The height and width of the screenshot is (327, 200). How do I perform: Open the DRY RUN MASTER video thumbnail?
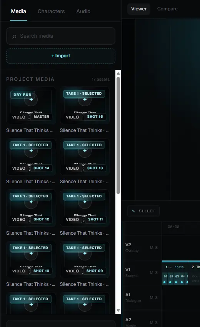pos(31,105)
